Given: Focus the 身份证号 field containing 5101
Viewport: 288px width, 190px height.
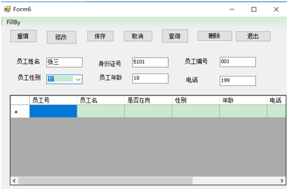Looking at the screenshot, I should pyautogui.click(x=150, y=62).
